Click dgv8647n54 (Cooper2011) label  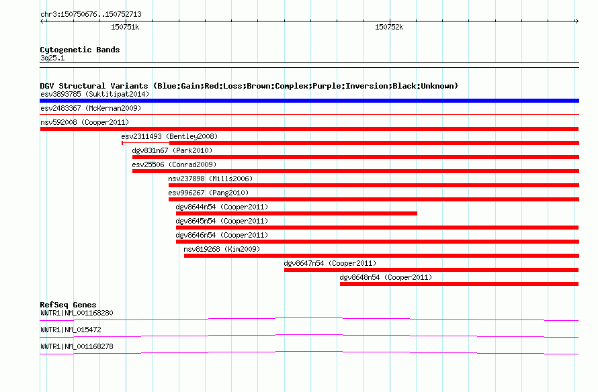(330, 263)
